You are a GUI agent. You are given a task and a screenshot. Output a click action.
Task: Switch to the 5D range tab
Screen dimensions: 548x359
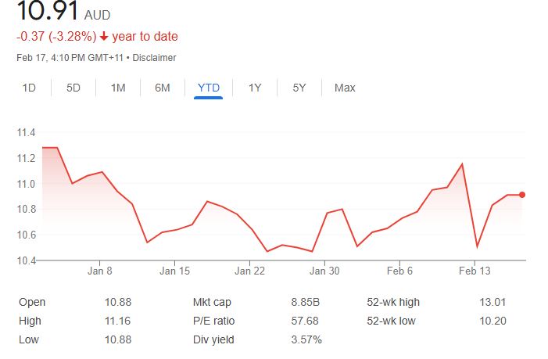coord(73,88)
